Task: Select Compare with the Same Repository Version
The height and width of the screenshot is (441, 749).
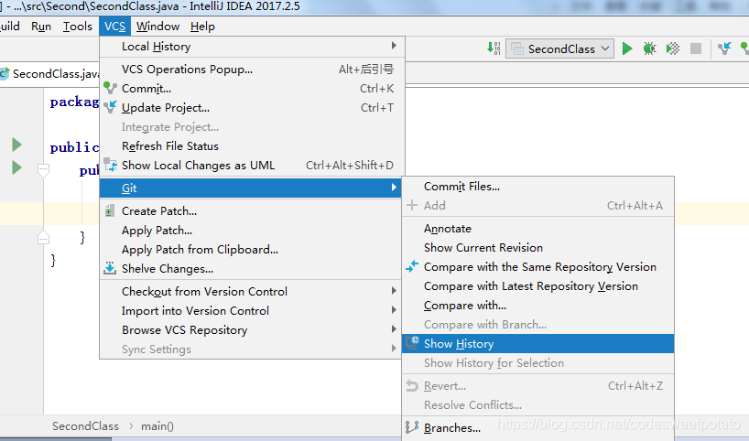Action: (537, 267)
